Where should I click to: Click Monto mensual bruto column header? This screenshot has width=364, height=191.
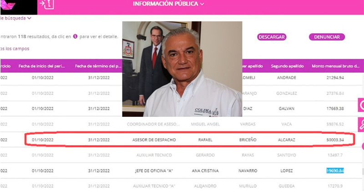point(335,66)
